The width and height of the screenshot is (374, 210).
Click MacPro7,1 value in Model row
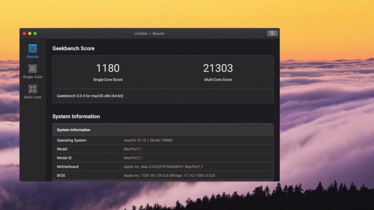tap(132, 149)
